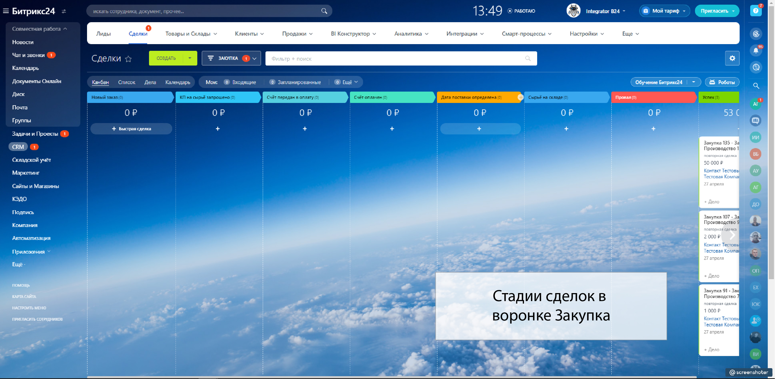The image size is (775, 379).
Task: Open the CRM settings gear icon
Action: (732, 58)
